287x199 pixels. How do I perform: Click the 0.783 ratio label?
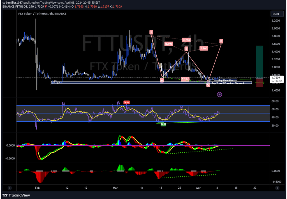pos(186,40)
